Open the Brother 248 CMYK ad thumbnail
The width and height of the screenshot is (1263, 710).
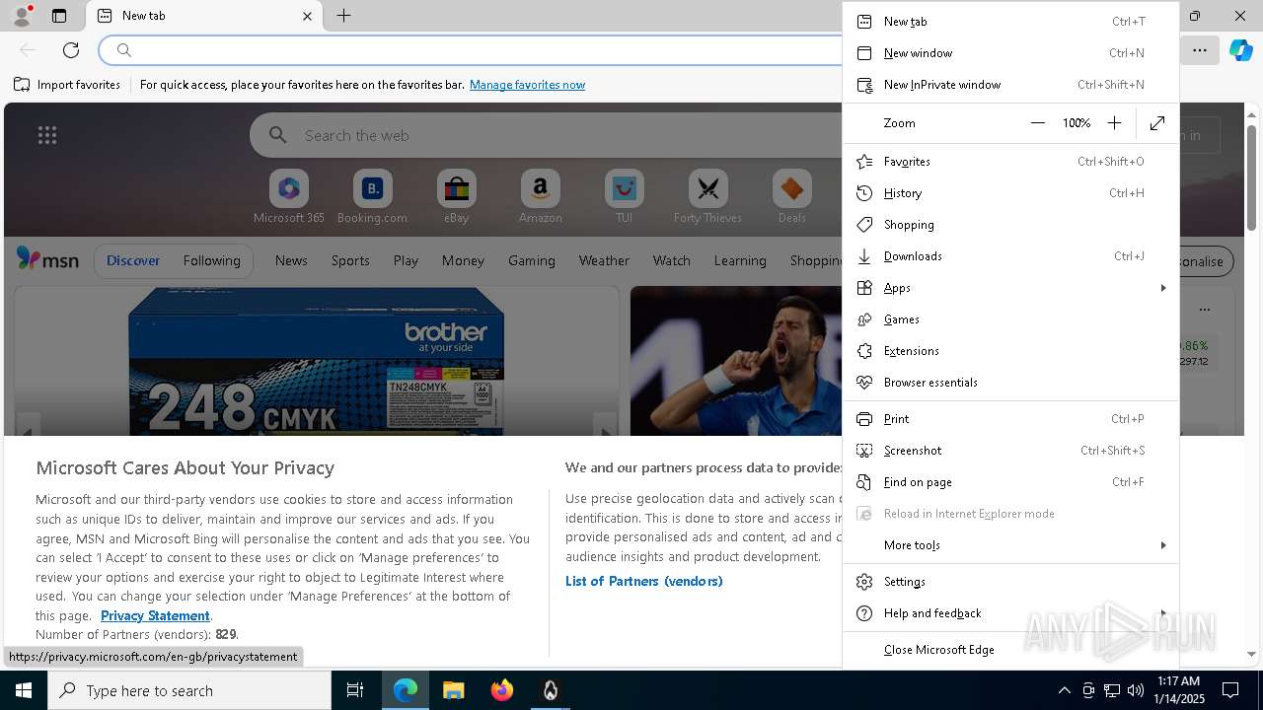coord(316,361)
